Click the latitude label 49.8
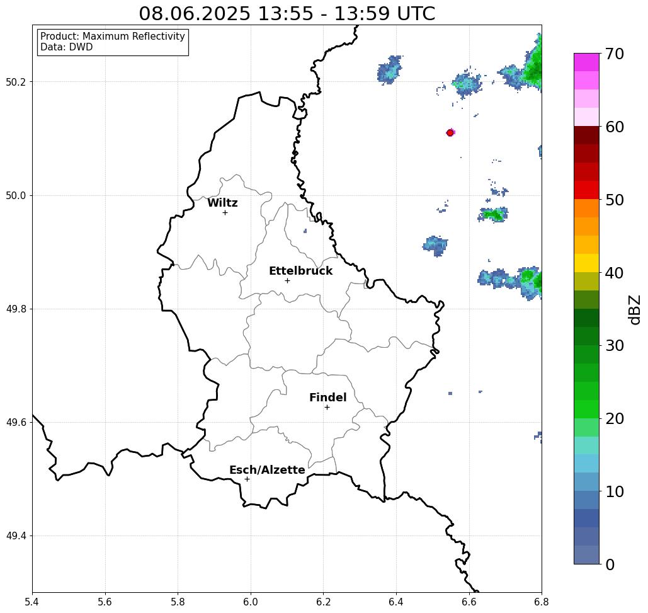This screenshot has height=613, width=648. coord(16,309)
